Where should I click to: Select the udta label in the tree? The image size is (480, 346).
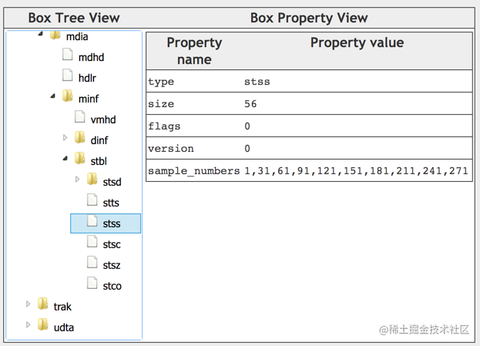(64, 328)
